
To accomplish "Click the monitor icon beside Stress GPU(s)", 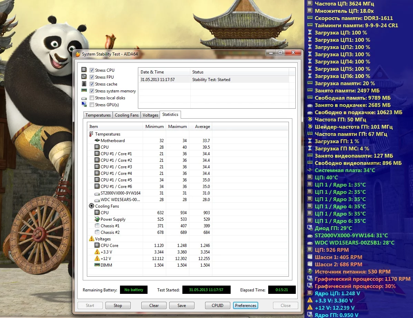I will coord(84,104).
